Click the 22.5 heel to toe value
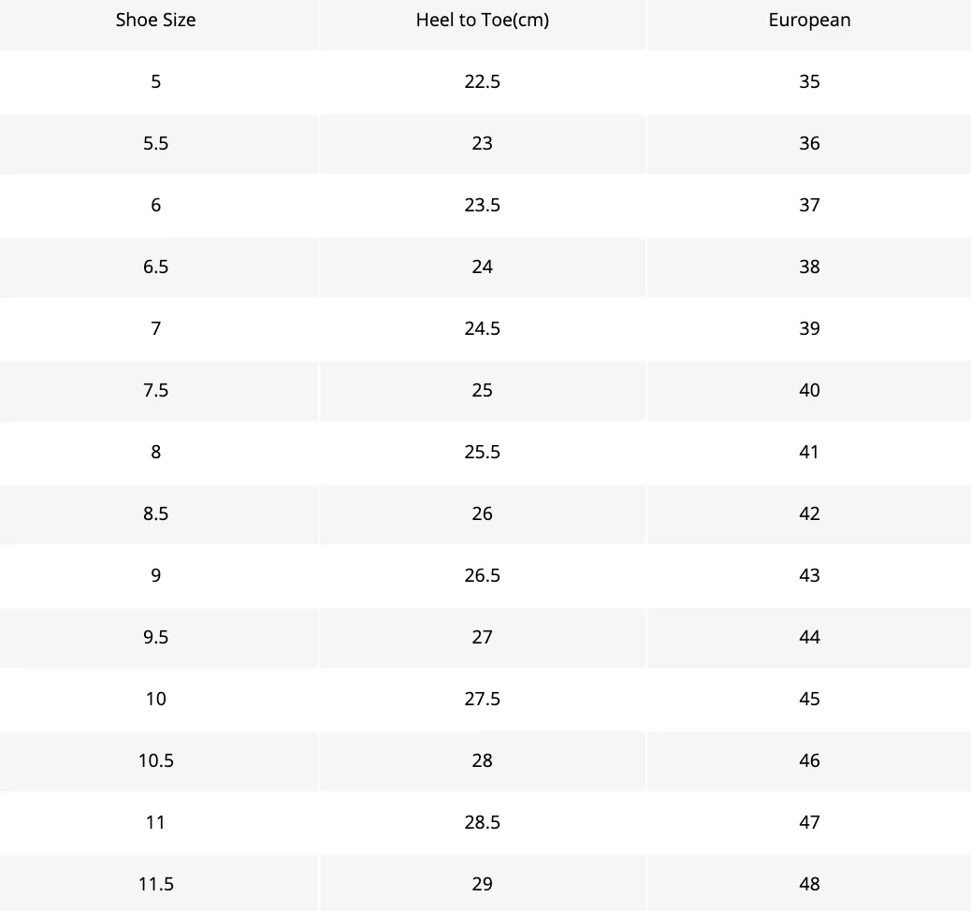 click(x=483, y=81)
